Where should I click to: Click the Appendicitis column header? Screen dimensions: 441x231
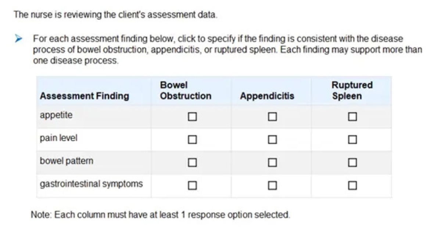(267, 96)
